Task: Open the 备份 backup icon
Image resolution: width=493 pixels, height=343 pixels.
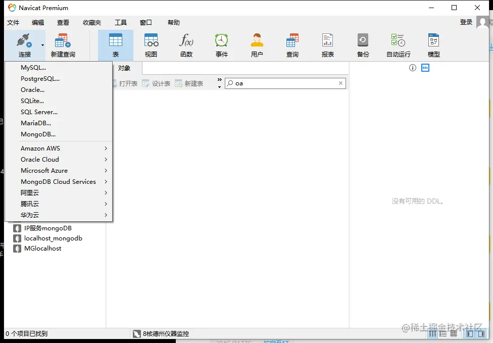Action: (x=363, y=40)
